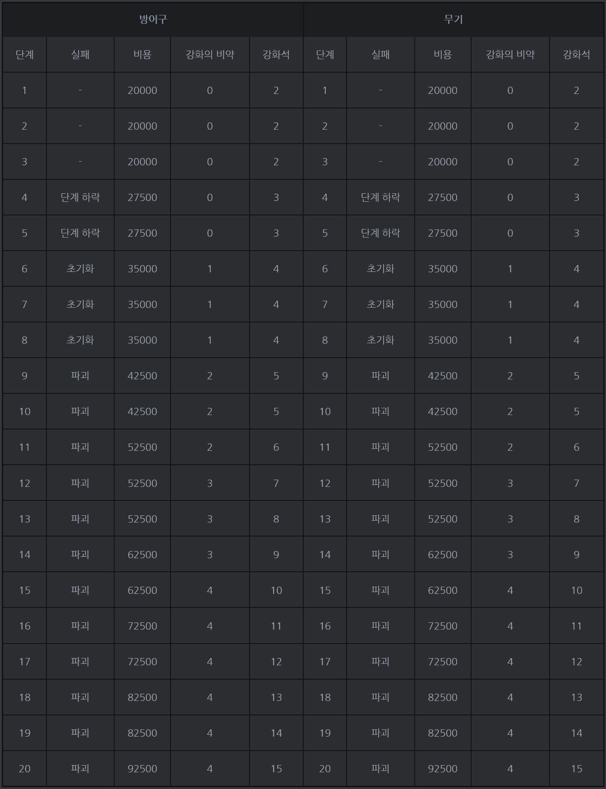The width and height of the screenshot is (606, 789).
Task: Click the 강화석 value 15 for 무기 stage 20
Action: (576, 769)
